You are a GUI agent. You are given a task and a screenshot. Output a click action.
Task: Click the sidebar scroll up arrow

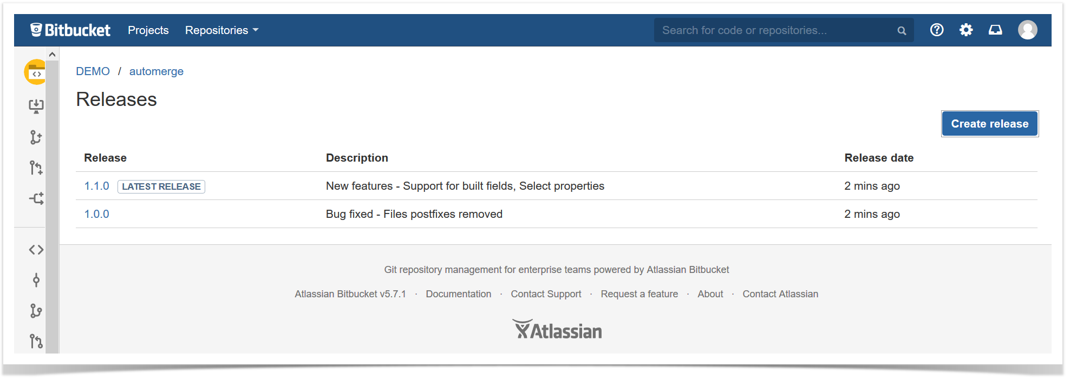(x=53, y=54)
